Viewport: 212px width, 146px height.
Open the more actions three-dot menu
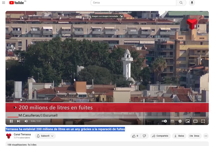coord(206,136)
